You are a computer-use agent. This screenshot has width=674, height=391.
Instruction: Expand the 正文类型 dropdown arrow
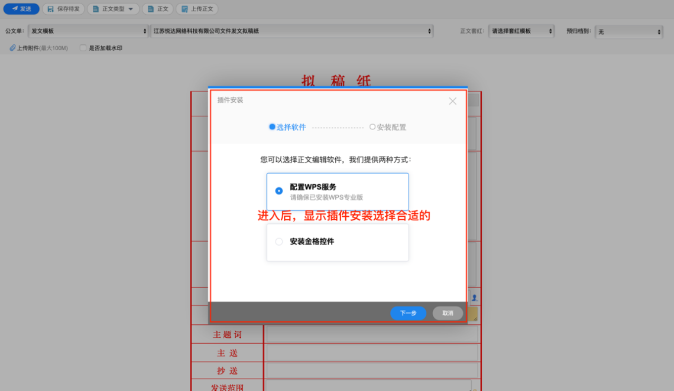[131, 9]
